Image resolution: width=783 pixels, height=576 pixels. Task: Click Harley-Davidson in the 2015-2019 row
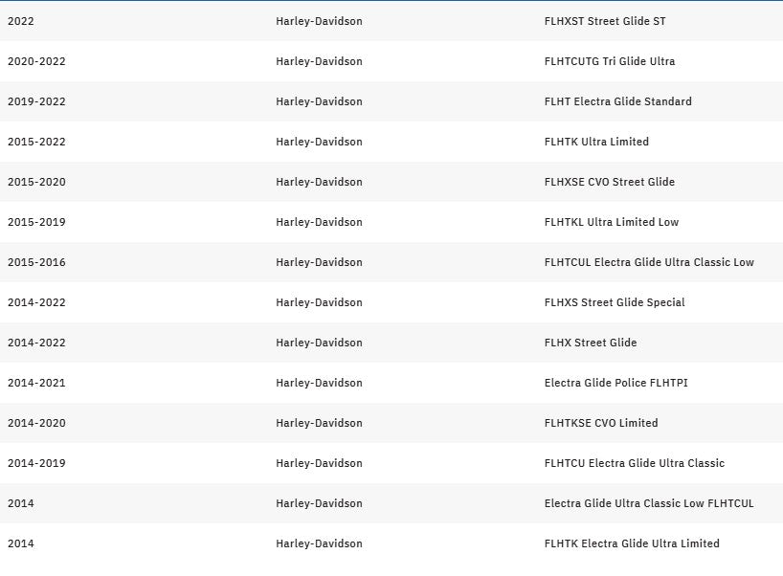319,222
